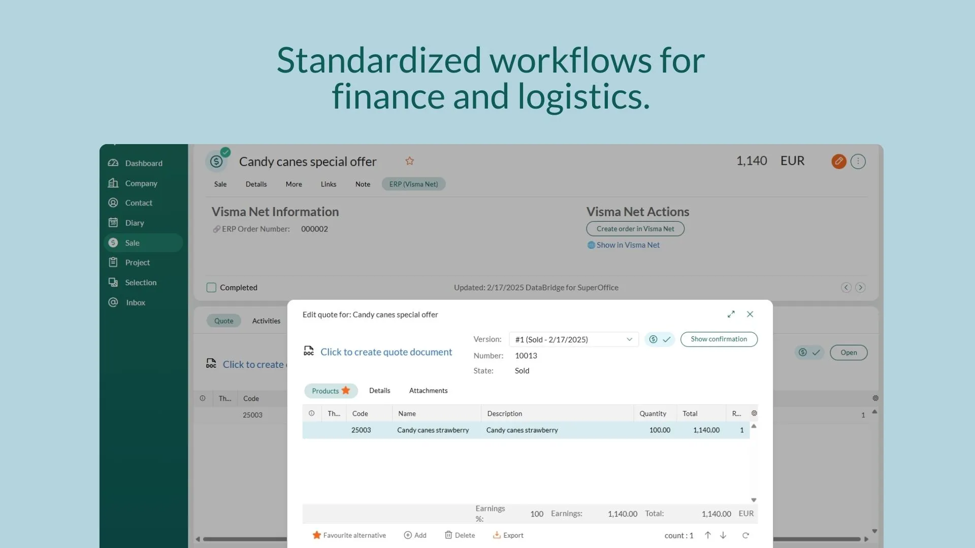975x548 pixels.
Task: Go to previous sale with left chevron
Action: 846,288
